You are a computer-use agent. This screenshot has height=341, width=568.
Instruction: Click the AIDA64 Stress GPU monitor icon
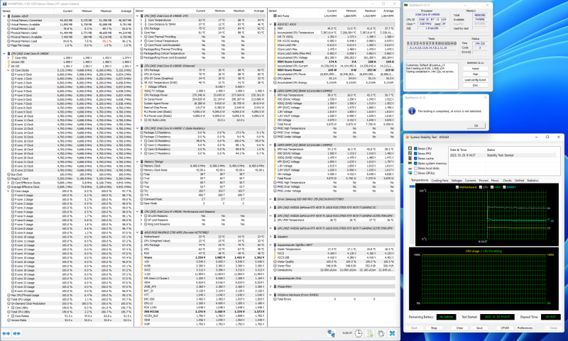[410, 173]
